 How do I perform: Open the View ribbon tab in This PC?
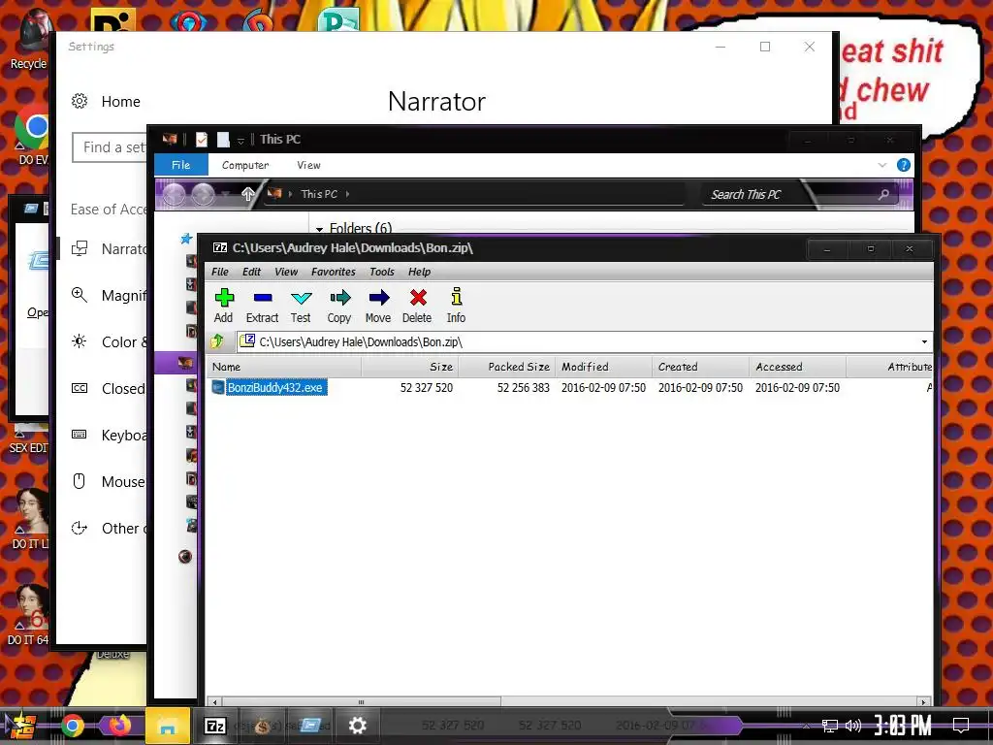[308, 165]
